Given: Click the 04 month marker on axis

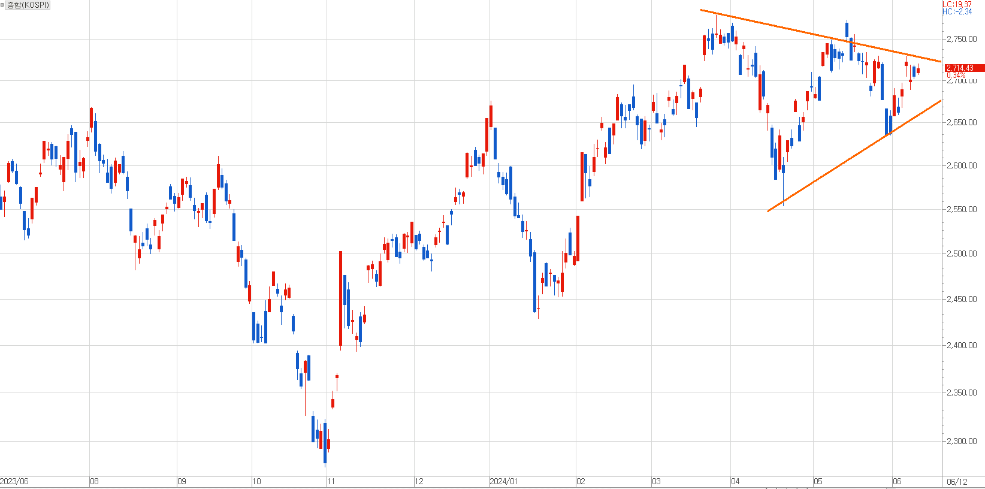Looking at the screenshot, I should [735, 482].
